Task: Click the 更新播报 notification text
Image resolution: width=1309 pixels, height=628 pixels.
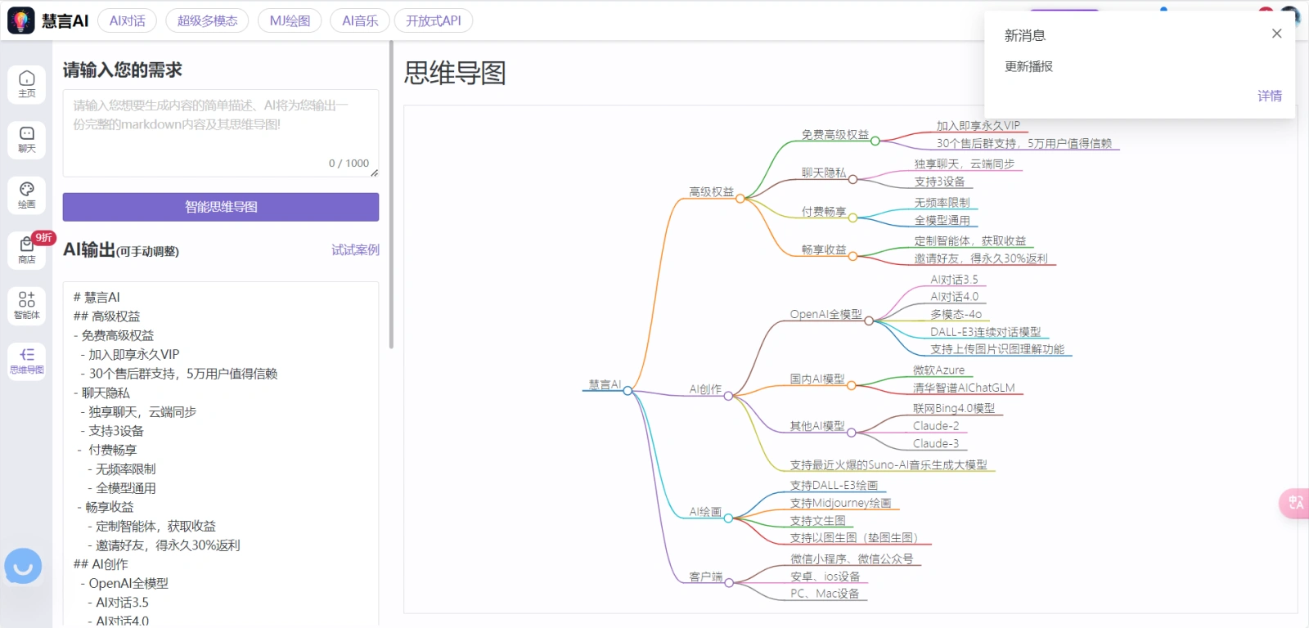Action: pos(1028,66)
